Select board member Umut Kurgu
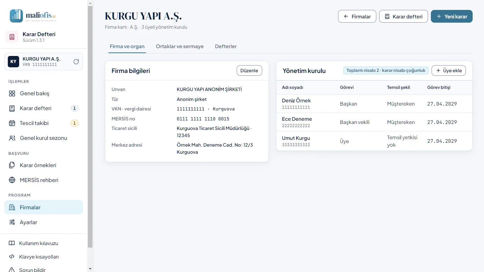The image size is (484, 272). [x=374, y=141]
